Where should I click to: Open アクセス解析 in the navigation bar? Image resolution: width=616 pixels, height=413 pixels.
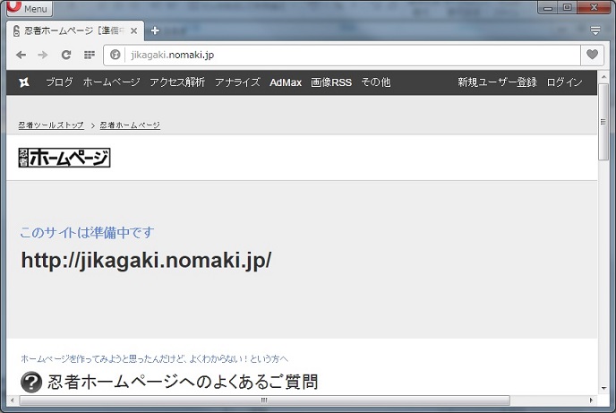pyautogui.click(x=177, y=82)
